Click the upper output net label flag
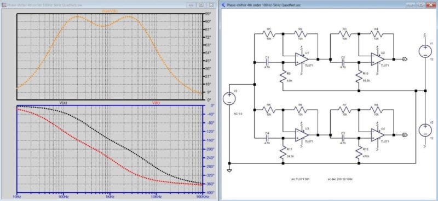The height and width of the screenshot is (201, 438). pyautogui.click(x=405, y=59)
